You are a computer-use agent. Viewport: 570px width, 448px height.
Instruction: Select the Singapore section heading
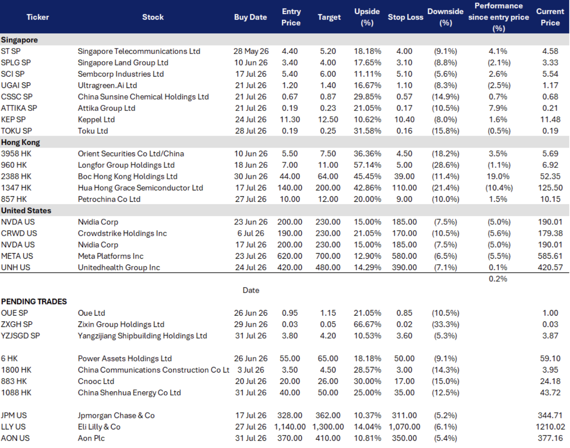tap(19, 40)
